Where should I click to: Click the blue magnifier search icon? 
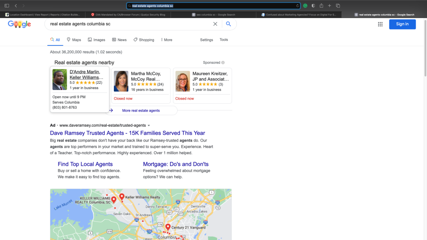coord(229,24)
